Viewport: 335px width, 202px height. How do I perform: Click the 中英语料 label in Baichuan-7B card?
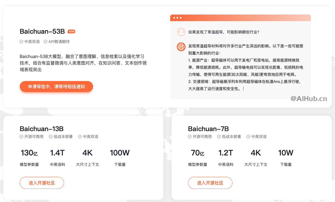tap(226, 165)
